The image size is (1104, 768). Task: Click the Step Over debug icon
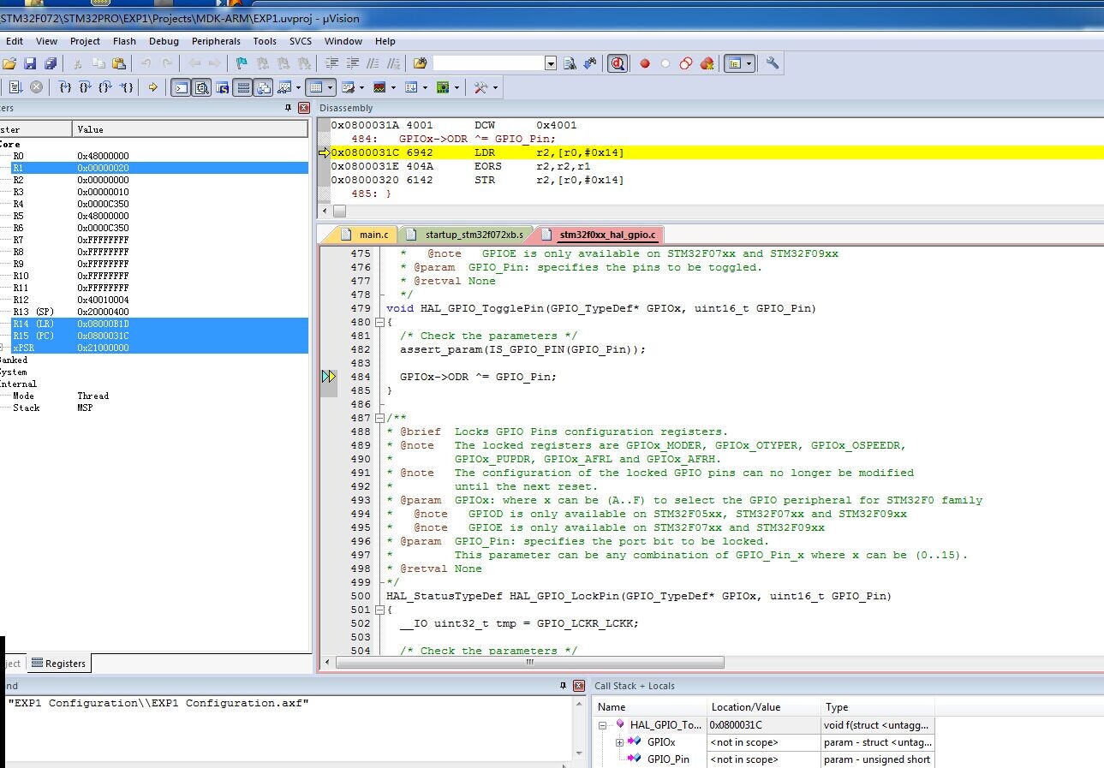coord(85,87)
